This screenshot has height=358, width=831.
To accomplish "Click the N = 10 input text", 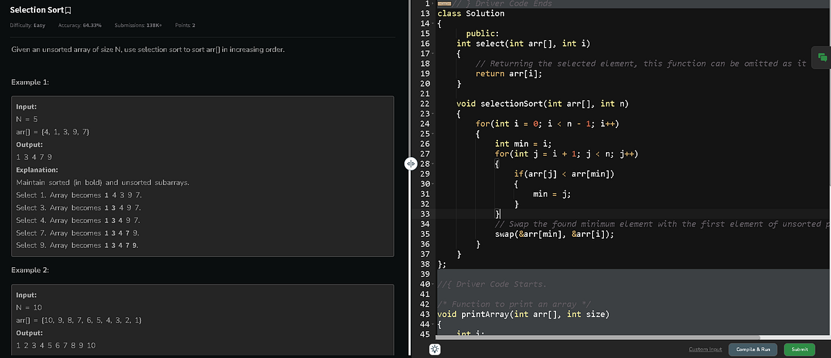I will click(x=29, y=307).
